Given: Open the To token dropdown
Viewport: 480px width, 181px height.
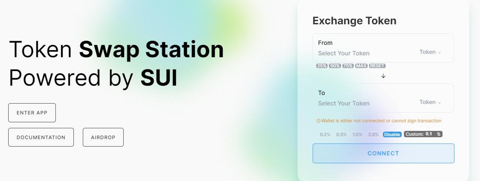Looking at the screenshot, I should coord(430,102).
